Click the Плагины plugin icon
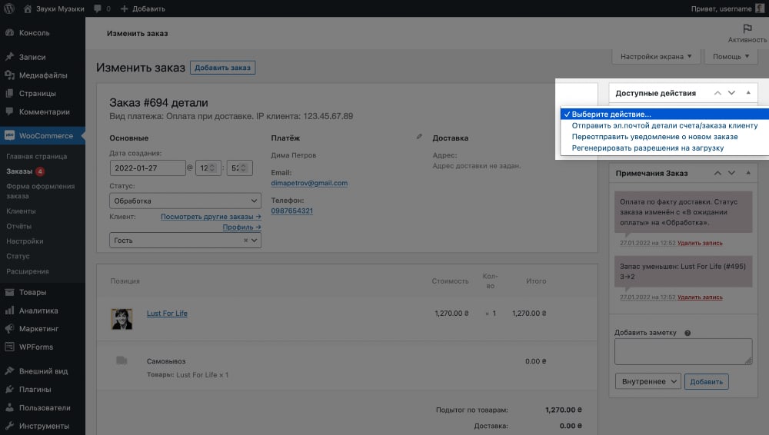769x435 pixels. pos(9,390)
